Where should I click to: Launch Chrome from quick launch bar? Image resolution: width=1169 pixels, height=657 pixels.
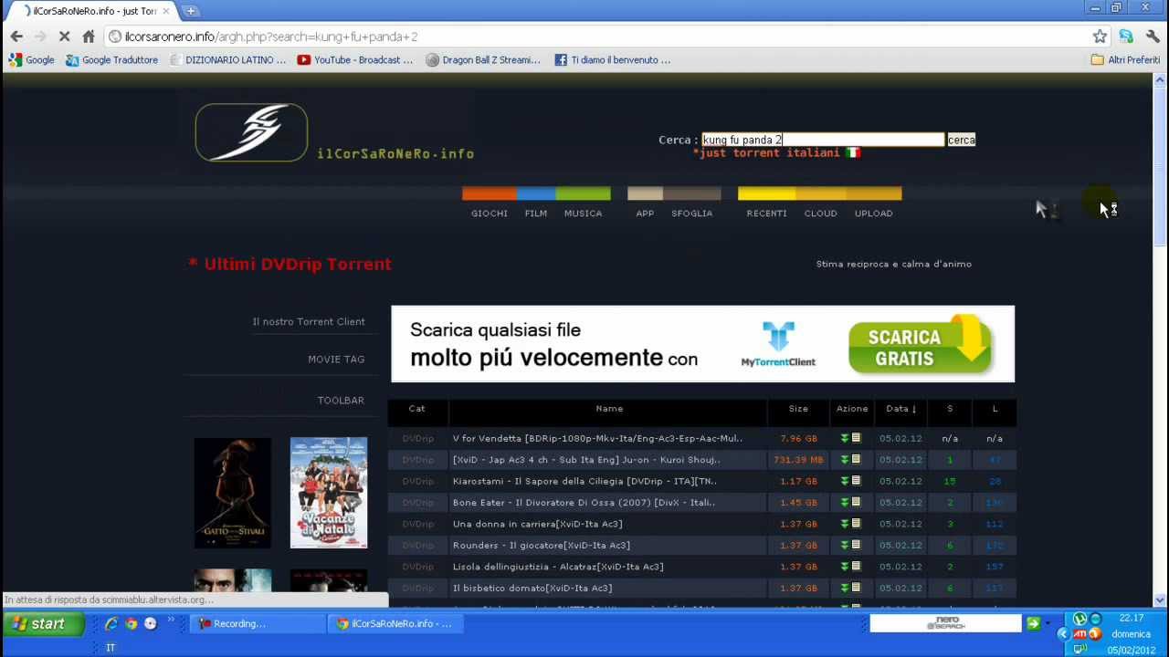point(132,624)
